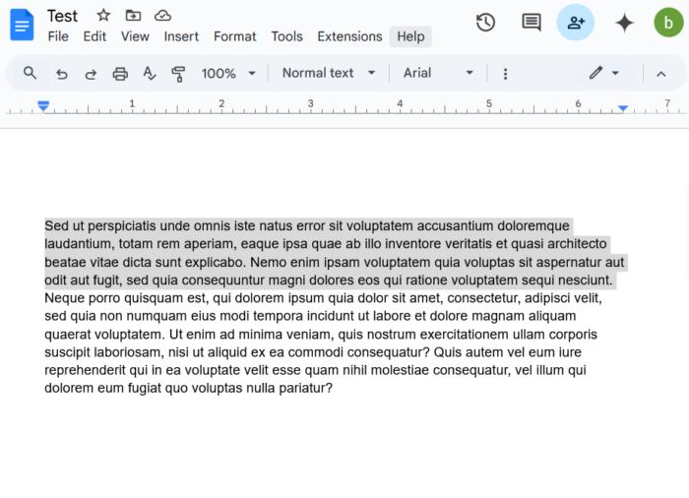689x498 pixels.
Task: Check cloud save status icon
Action: tap(162, 16)
